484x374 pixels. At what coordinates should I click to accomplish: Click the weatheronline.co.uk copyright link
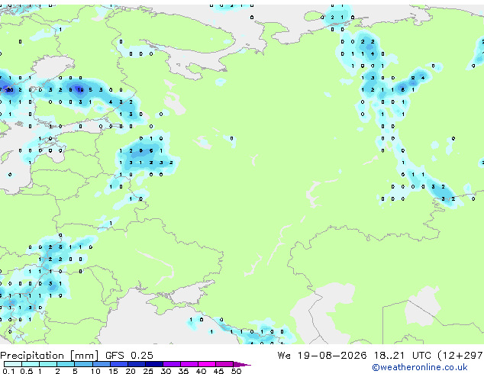tap(420, 367)
